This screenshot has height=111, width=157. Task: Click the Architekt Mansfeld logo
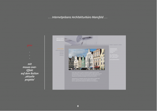[x=60, y=39]
